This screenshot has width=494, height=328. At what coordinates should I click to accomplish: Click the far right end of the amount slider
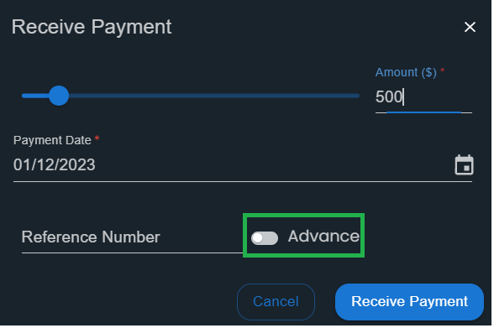[x=359, y=96]
